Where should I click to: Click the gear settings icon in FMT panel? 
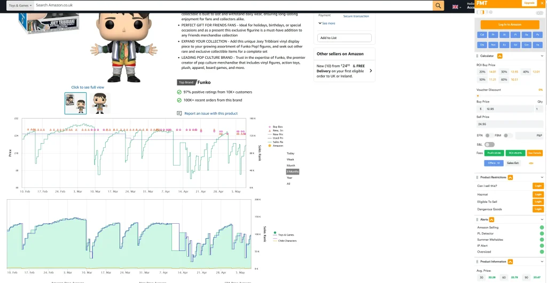[x=490, y=12]
